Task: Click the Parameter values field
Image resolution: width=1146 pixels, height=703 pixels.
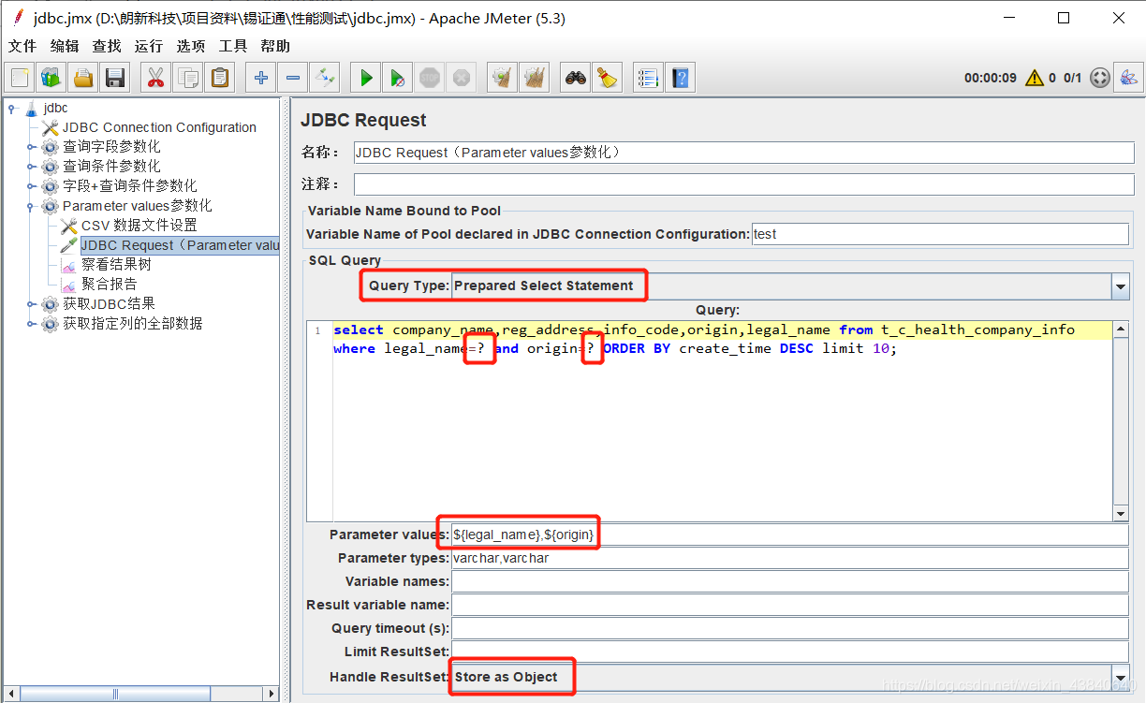Action: coord(790,535)
